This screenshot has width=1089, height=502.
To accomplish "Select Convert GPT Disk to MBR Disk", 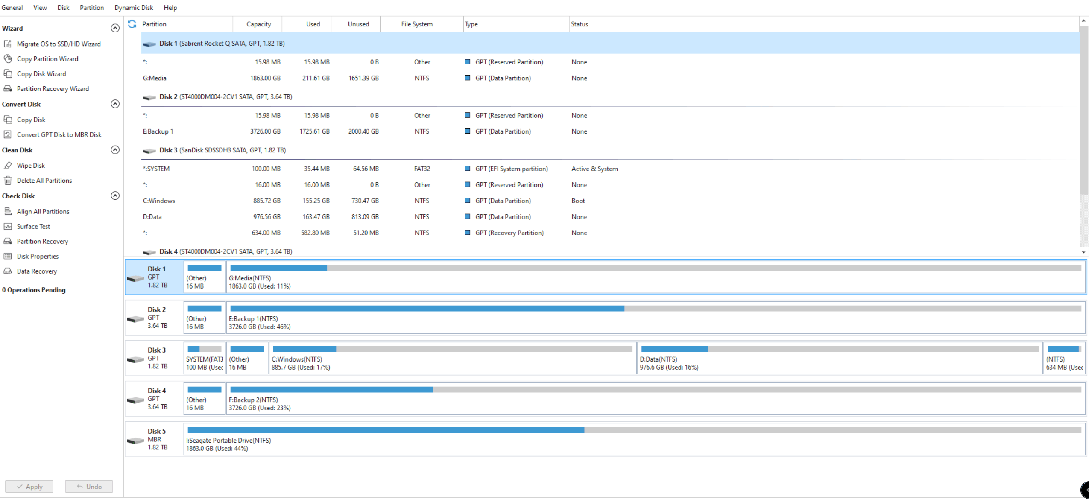I will (59, 134).
